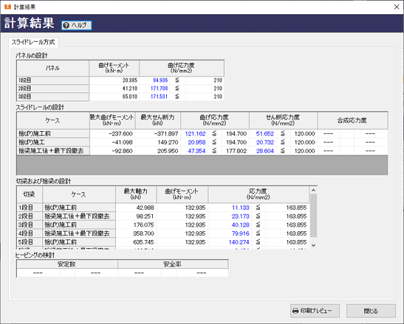Screen dimensions: 404x324
Task: Click bending stress value 20.958
Action: tap(197, 143)
